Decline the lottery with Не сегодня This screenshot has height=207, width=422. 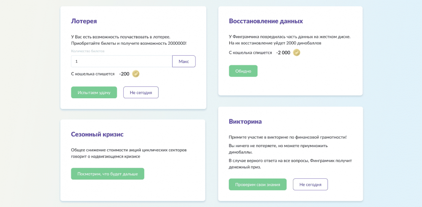[x=141, y=92]
